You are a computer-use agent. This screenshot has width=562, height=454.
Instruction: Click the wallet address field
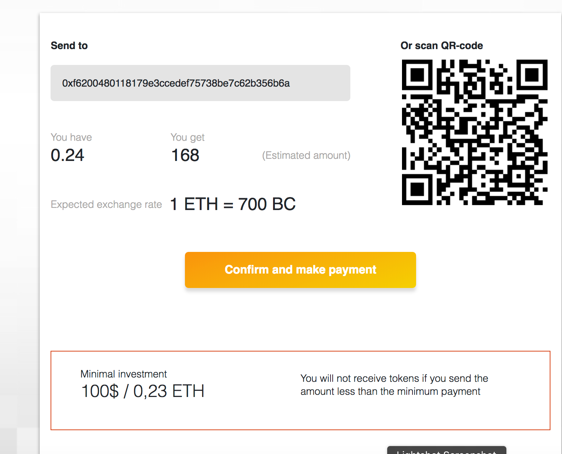(200, 83)
